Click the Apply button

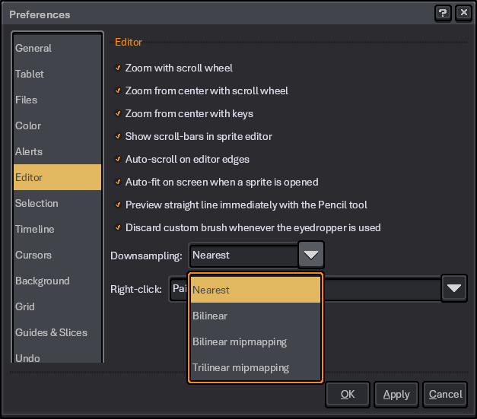click(x=396, y=394)
